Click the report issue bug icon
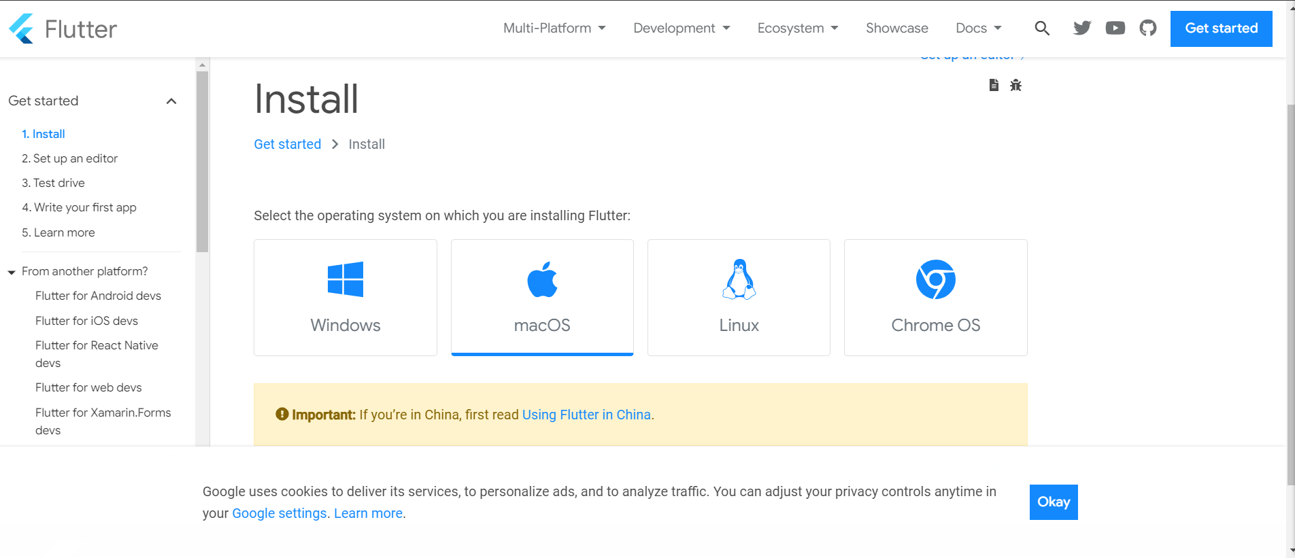The height and width of the screenshot is (558, 1295). [x=1015, y=85]
